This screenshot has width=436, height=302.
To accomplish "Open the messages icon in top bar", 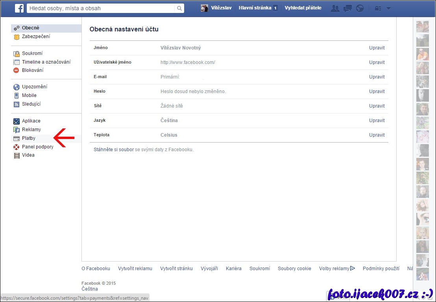I will click(x=347, y=8).
